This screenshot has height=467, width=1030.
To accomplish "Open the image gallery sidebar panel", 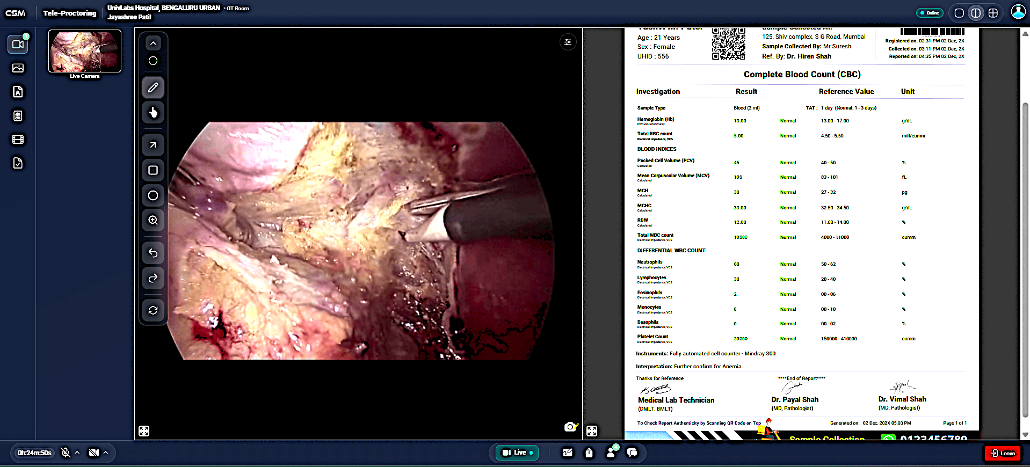I will tap(18, 68).
